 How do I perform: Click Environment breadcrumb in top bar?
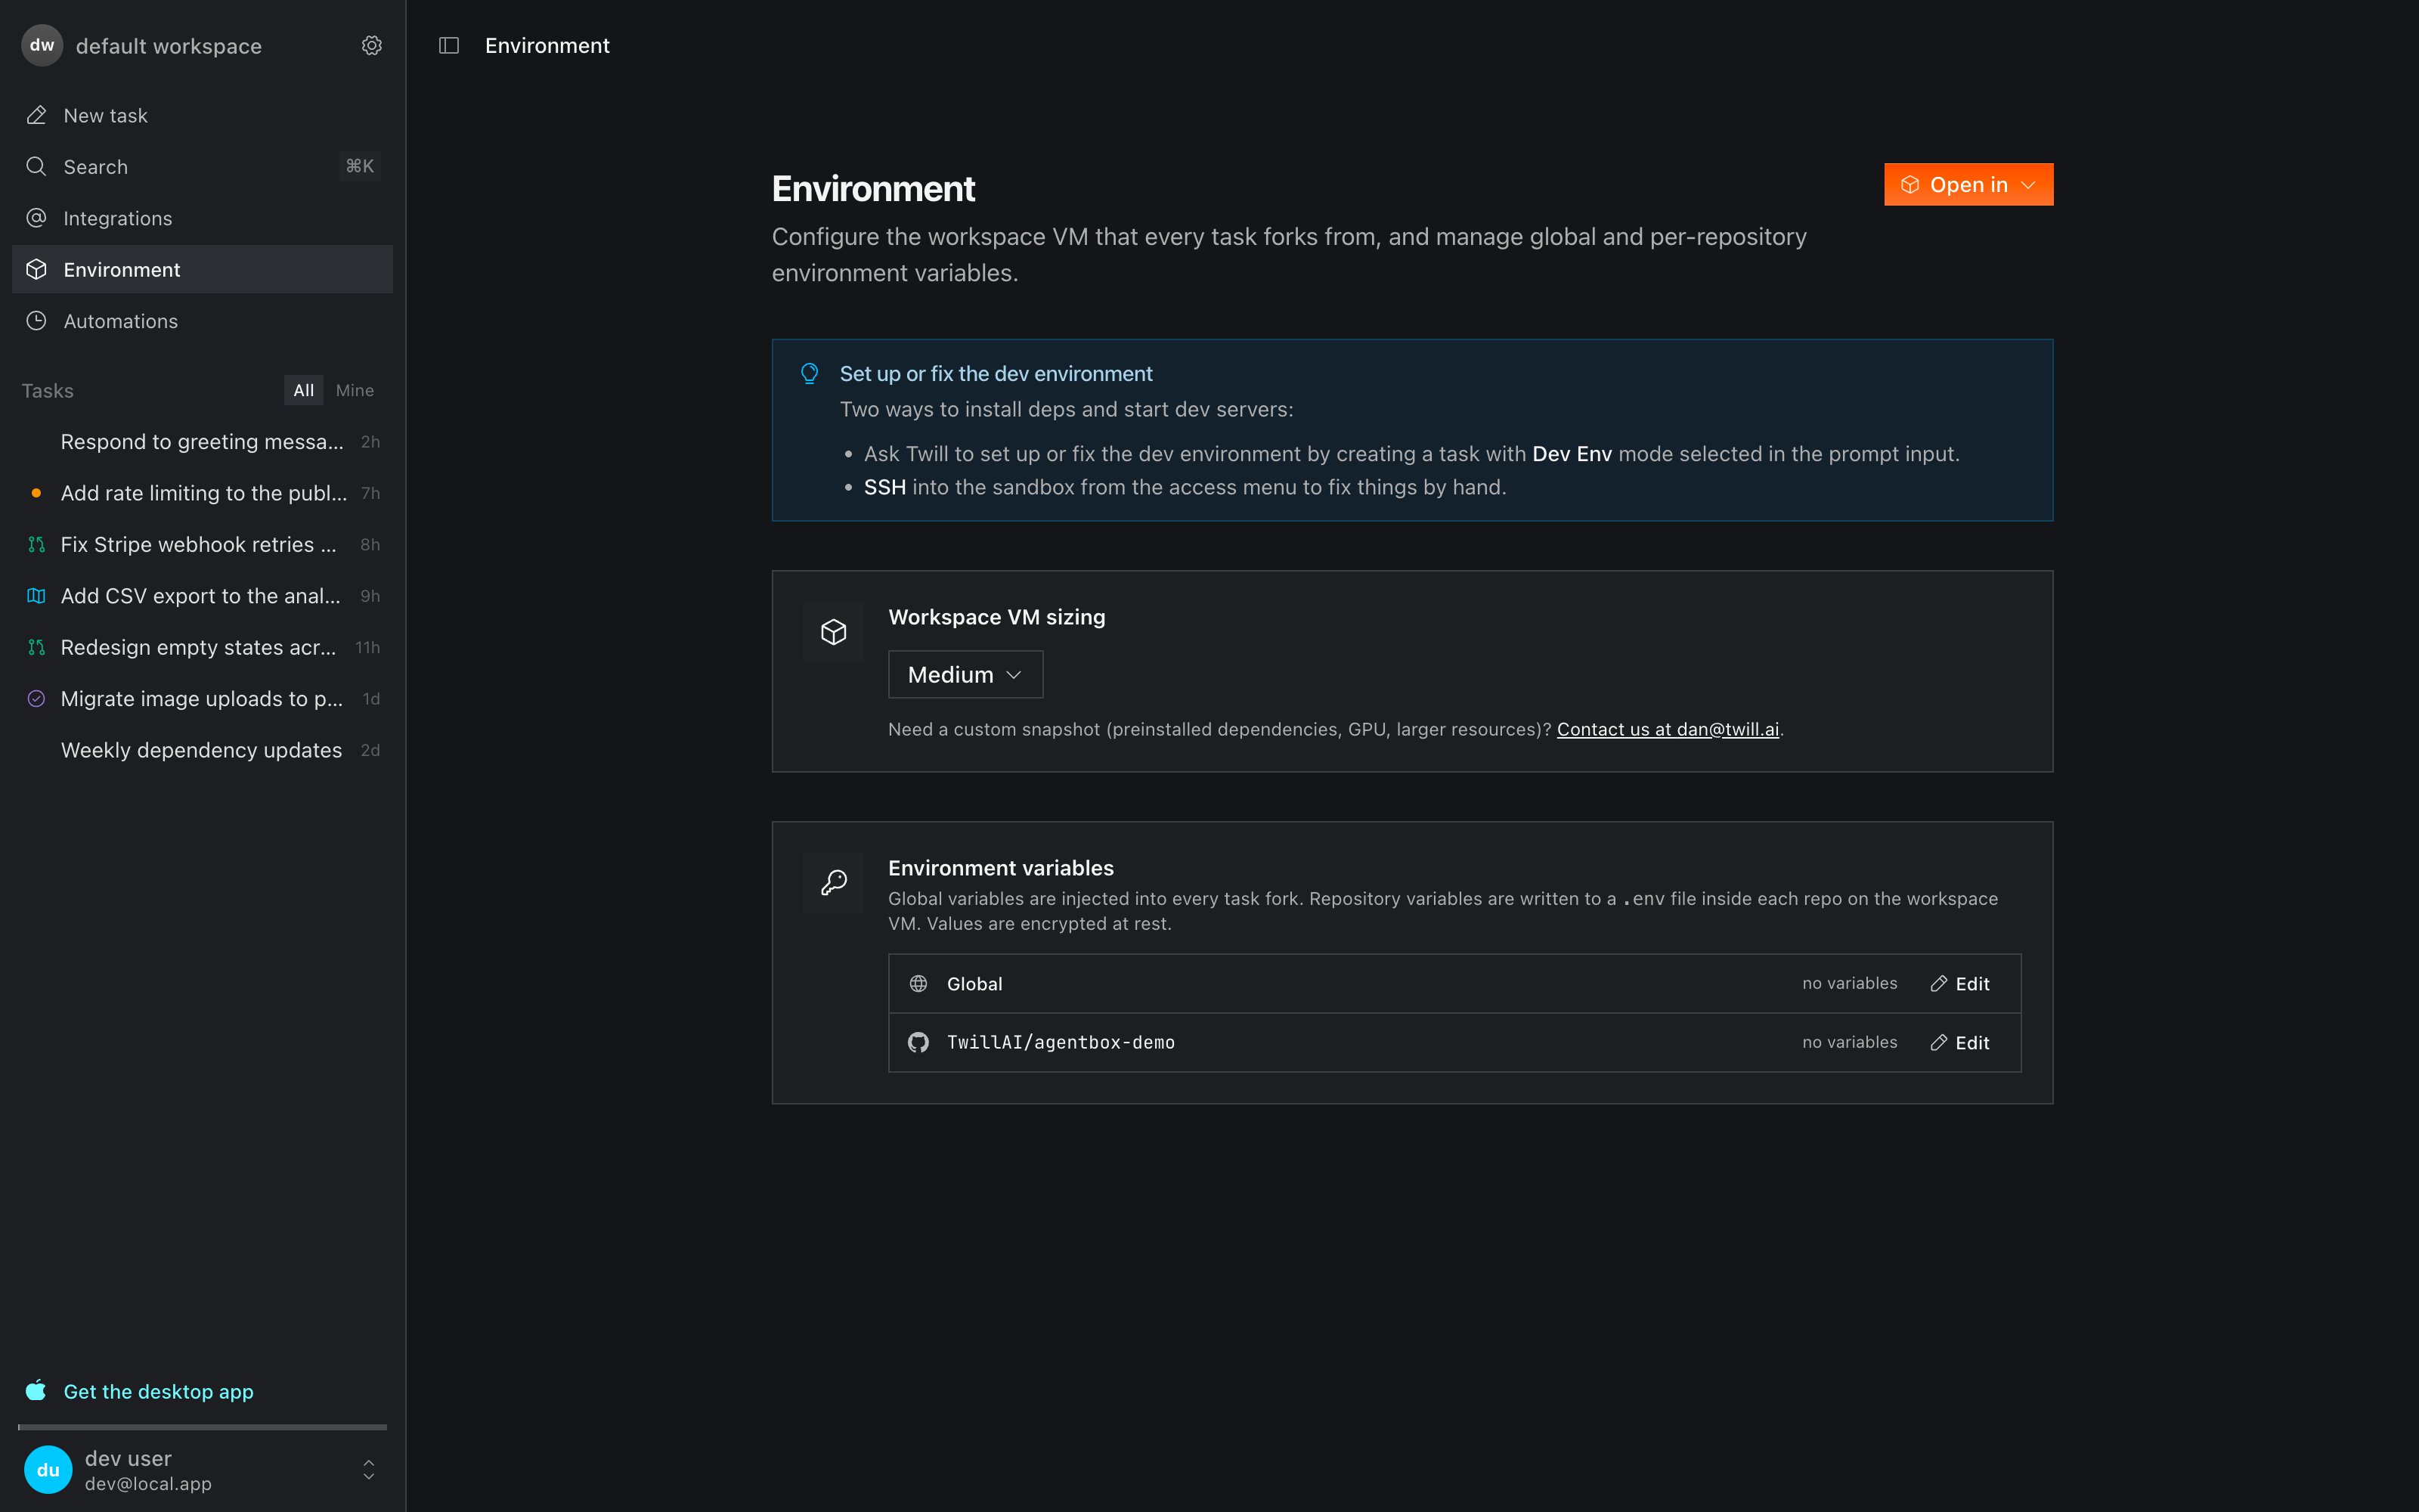pyautogui.click(x=547, y=46)
